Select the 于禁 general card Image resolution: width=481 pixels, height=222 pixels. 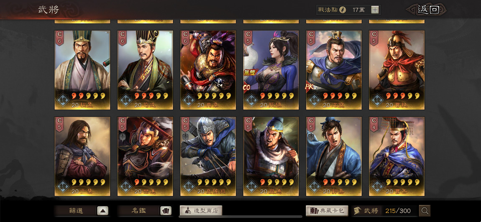pos(82,156)
